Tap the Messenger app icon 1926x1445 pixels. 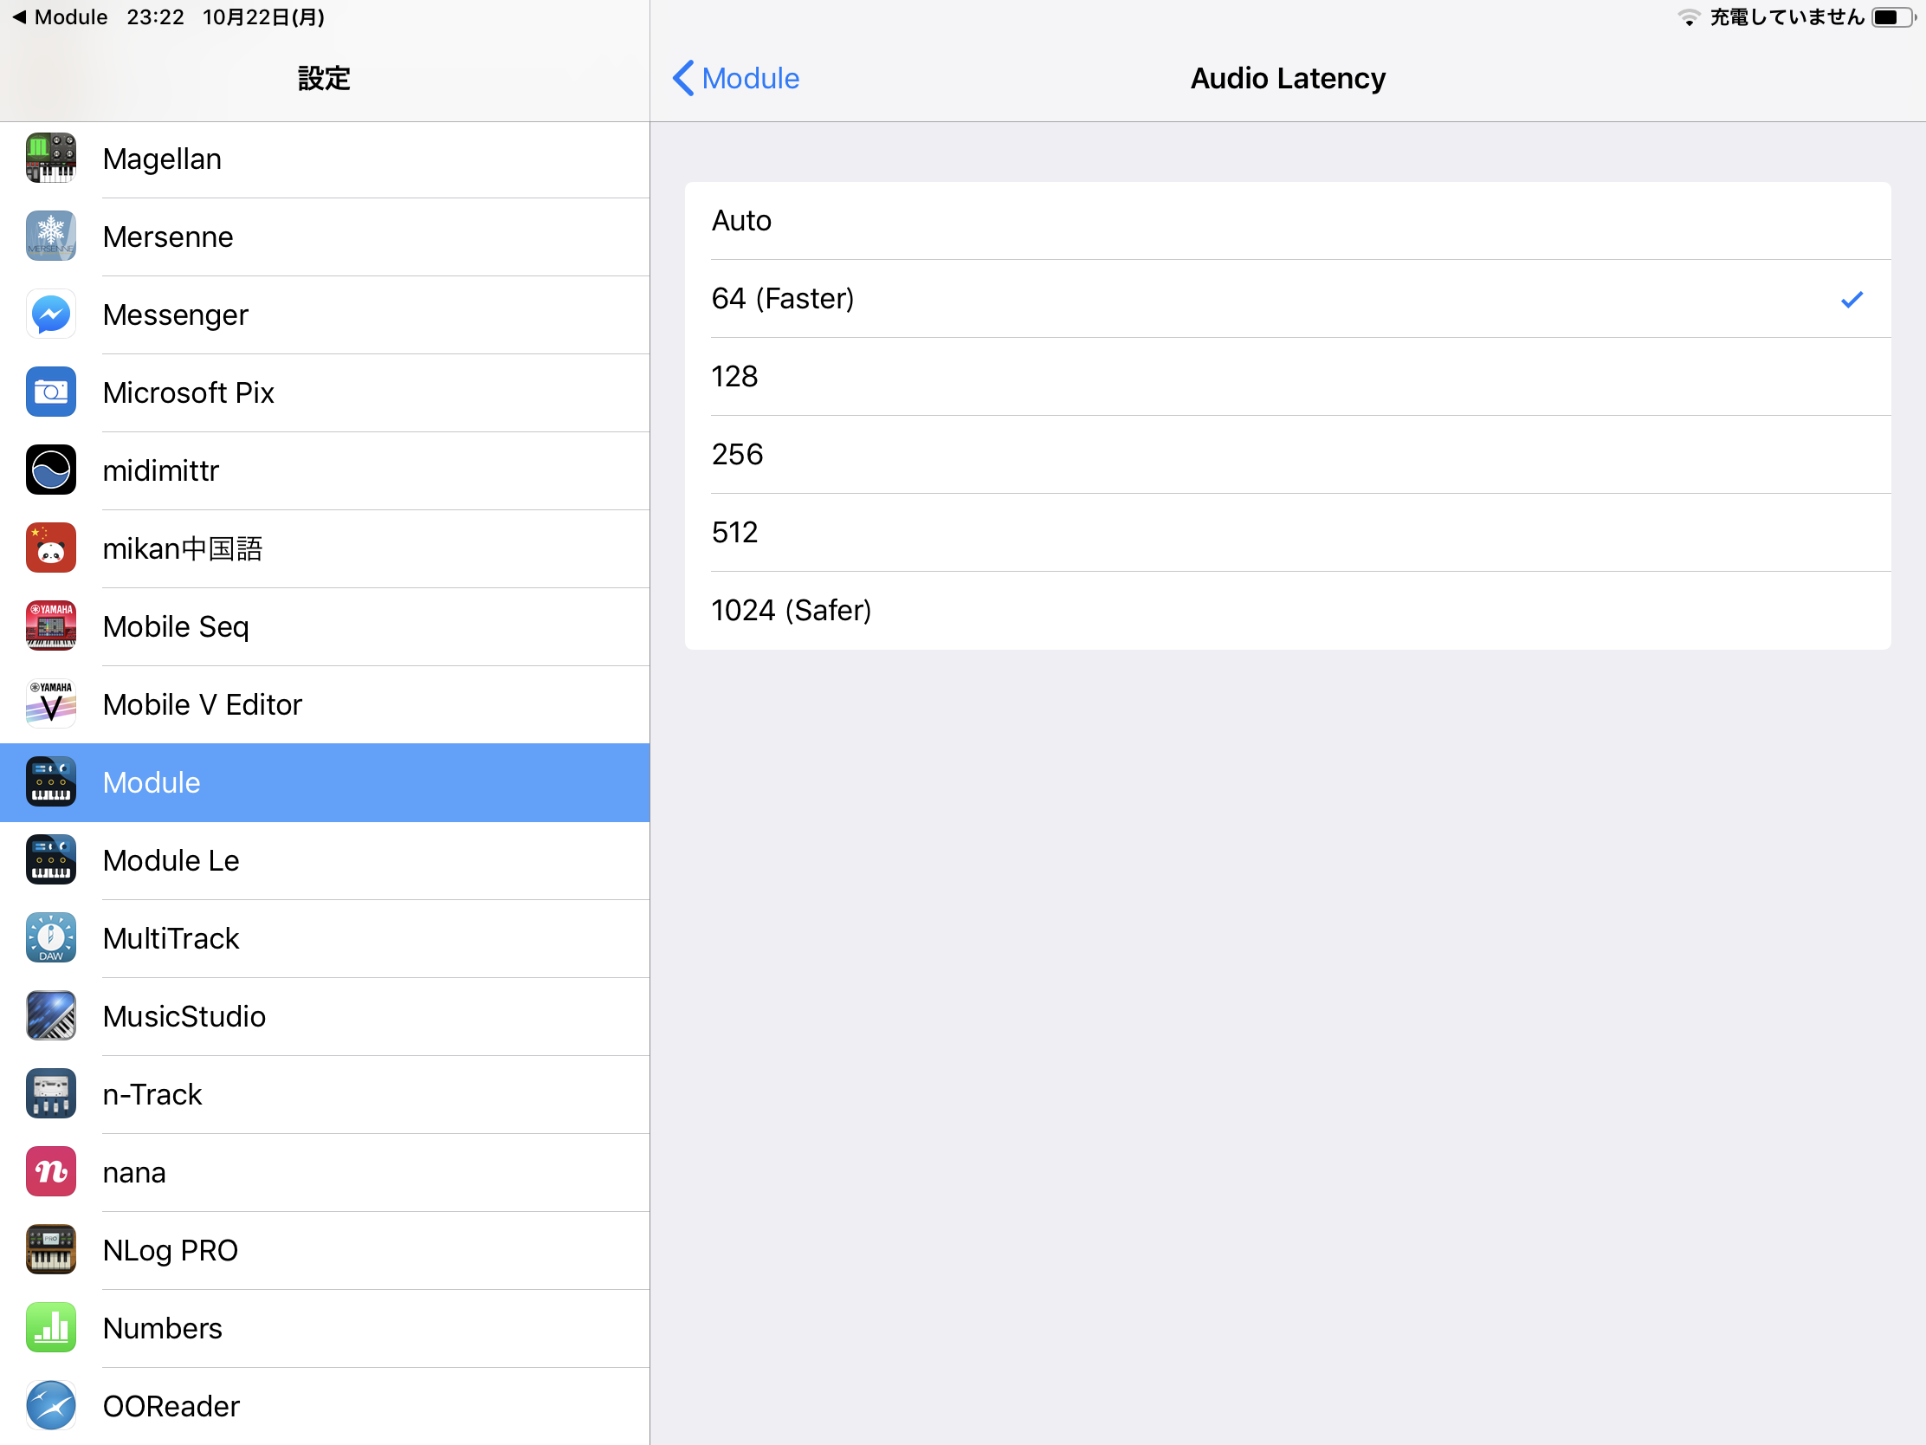point(50,314)
